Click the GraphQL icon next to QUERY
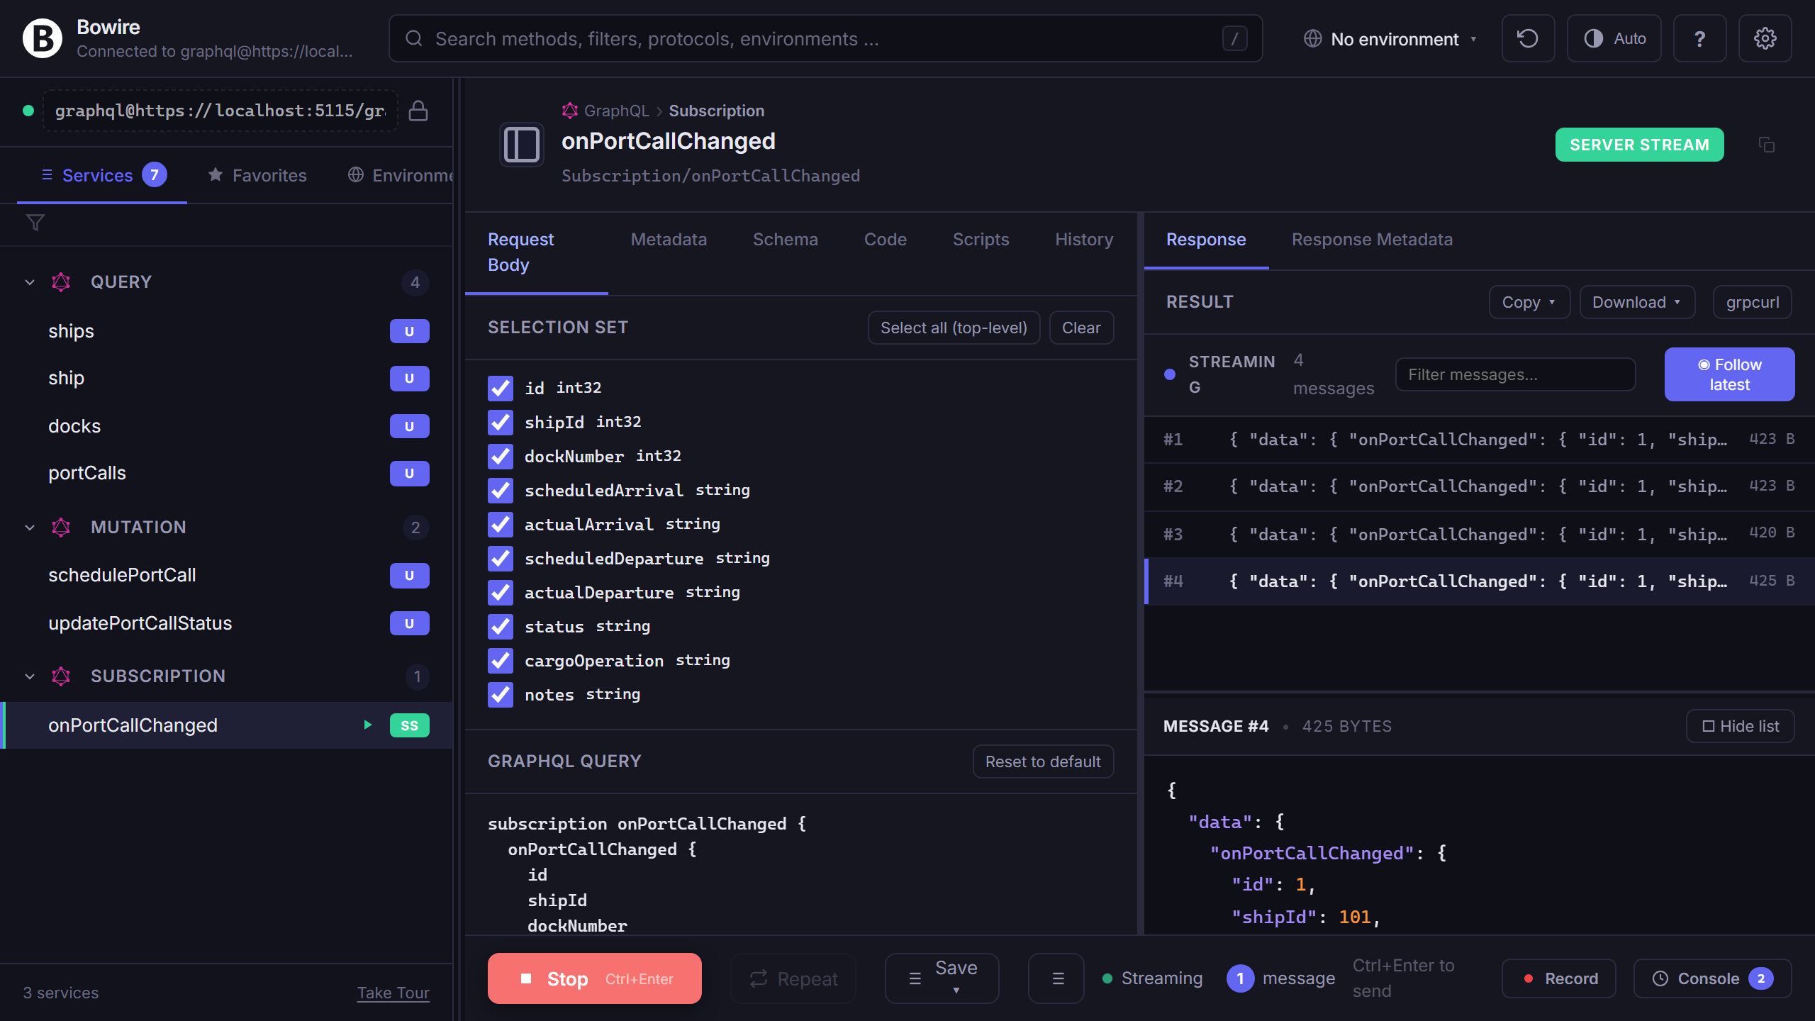 click(61, 282)
